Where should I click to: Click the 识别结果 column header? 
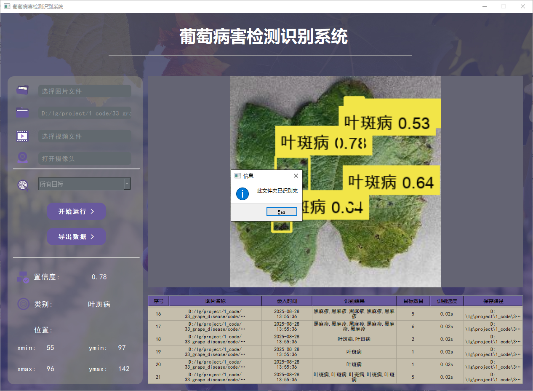point(354,301)
